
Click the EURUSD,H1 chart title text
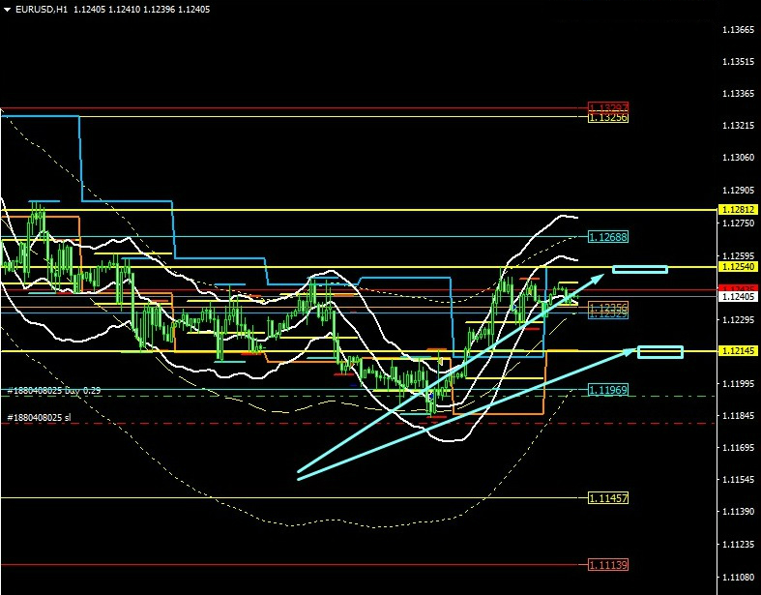point(41,8)
